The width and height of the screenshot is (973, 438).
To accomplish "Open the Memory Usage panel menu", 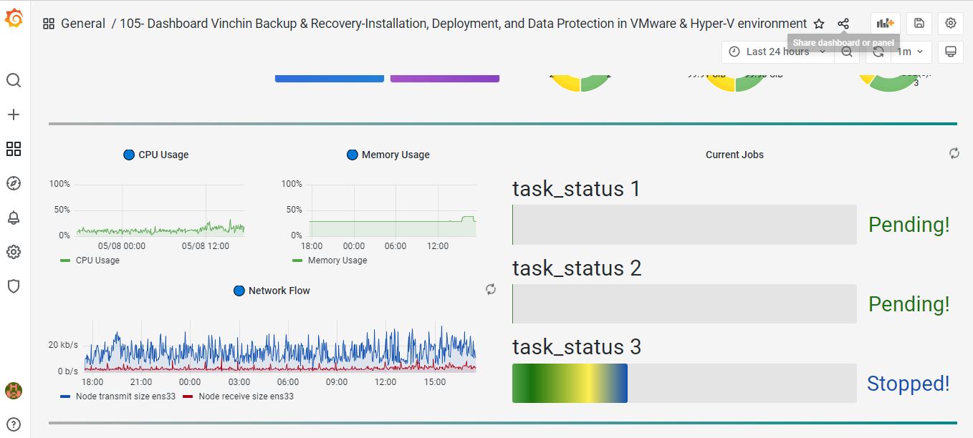I will coord(395,155).
